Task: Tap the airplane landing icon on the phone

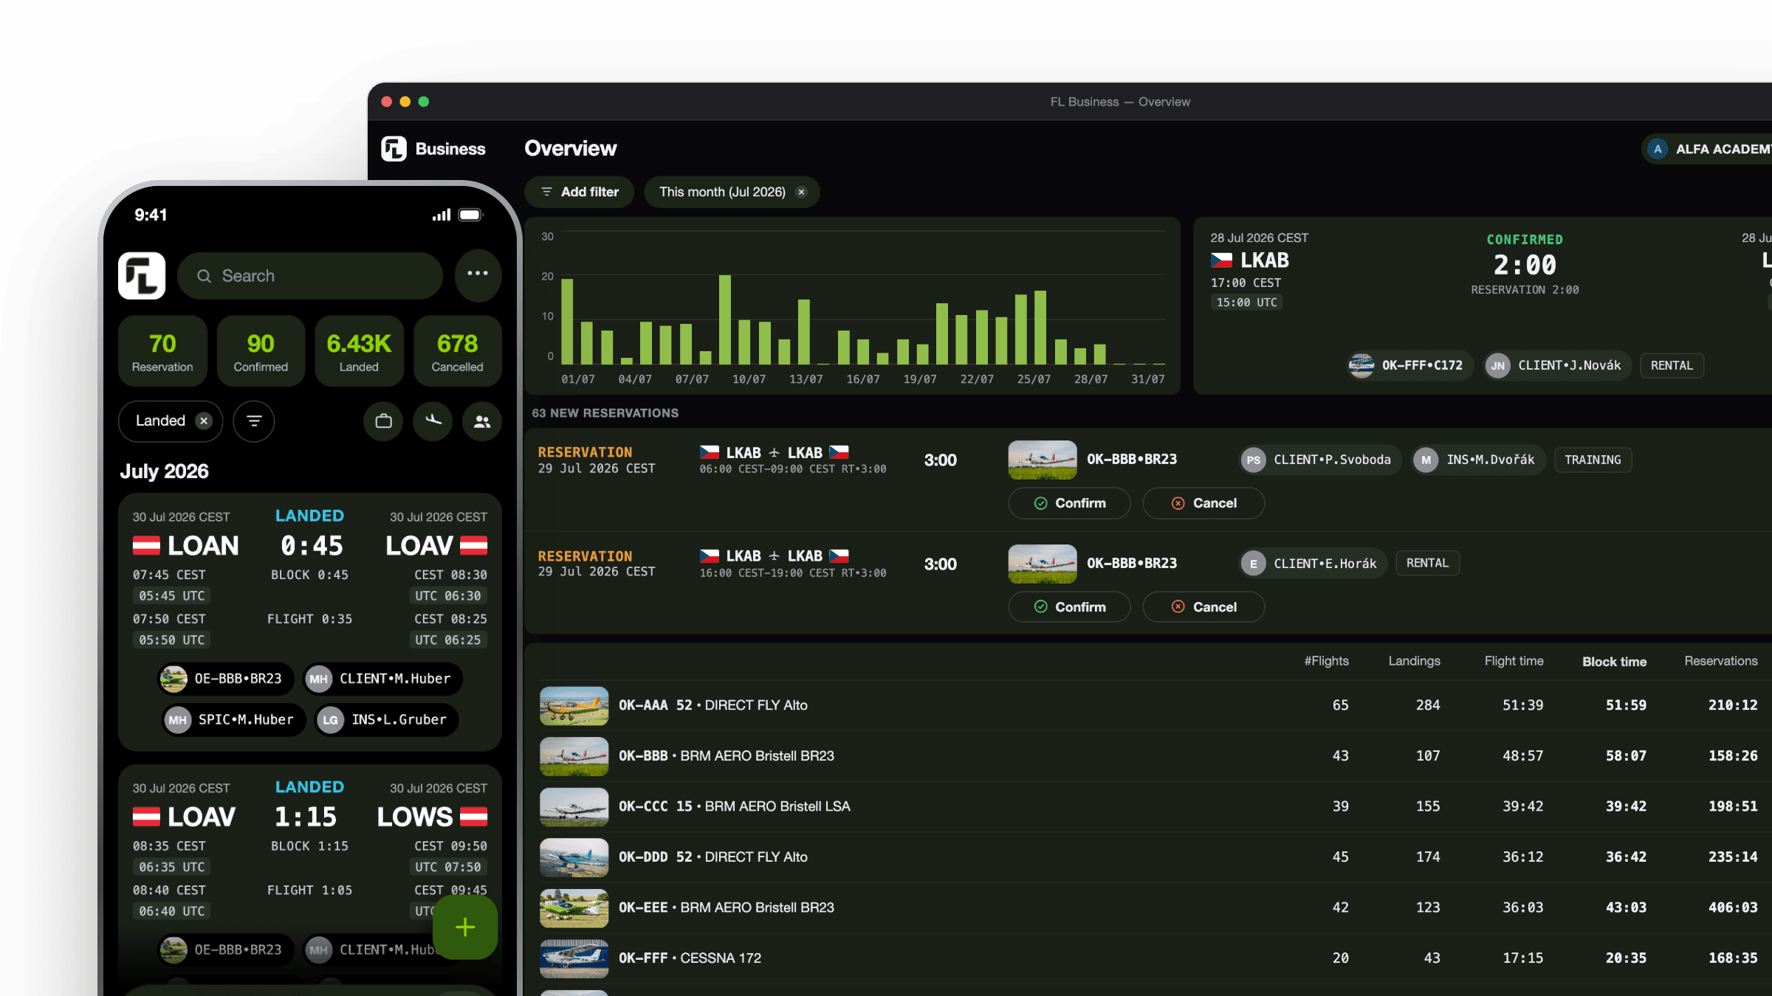Action: (x=433, y=421)
